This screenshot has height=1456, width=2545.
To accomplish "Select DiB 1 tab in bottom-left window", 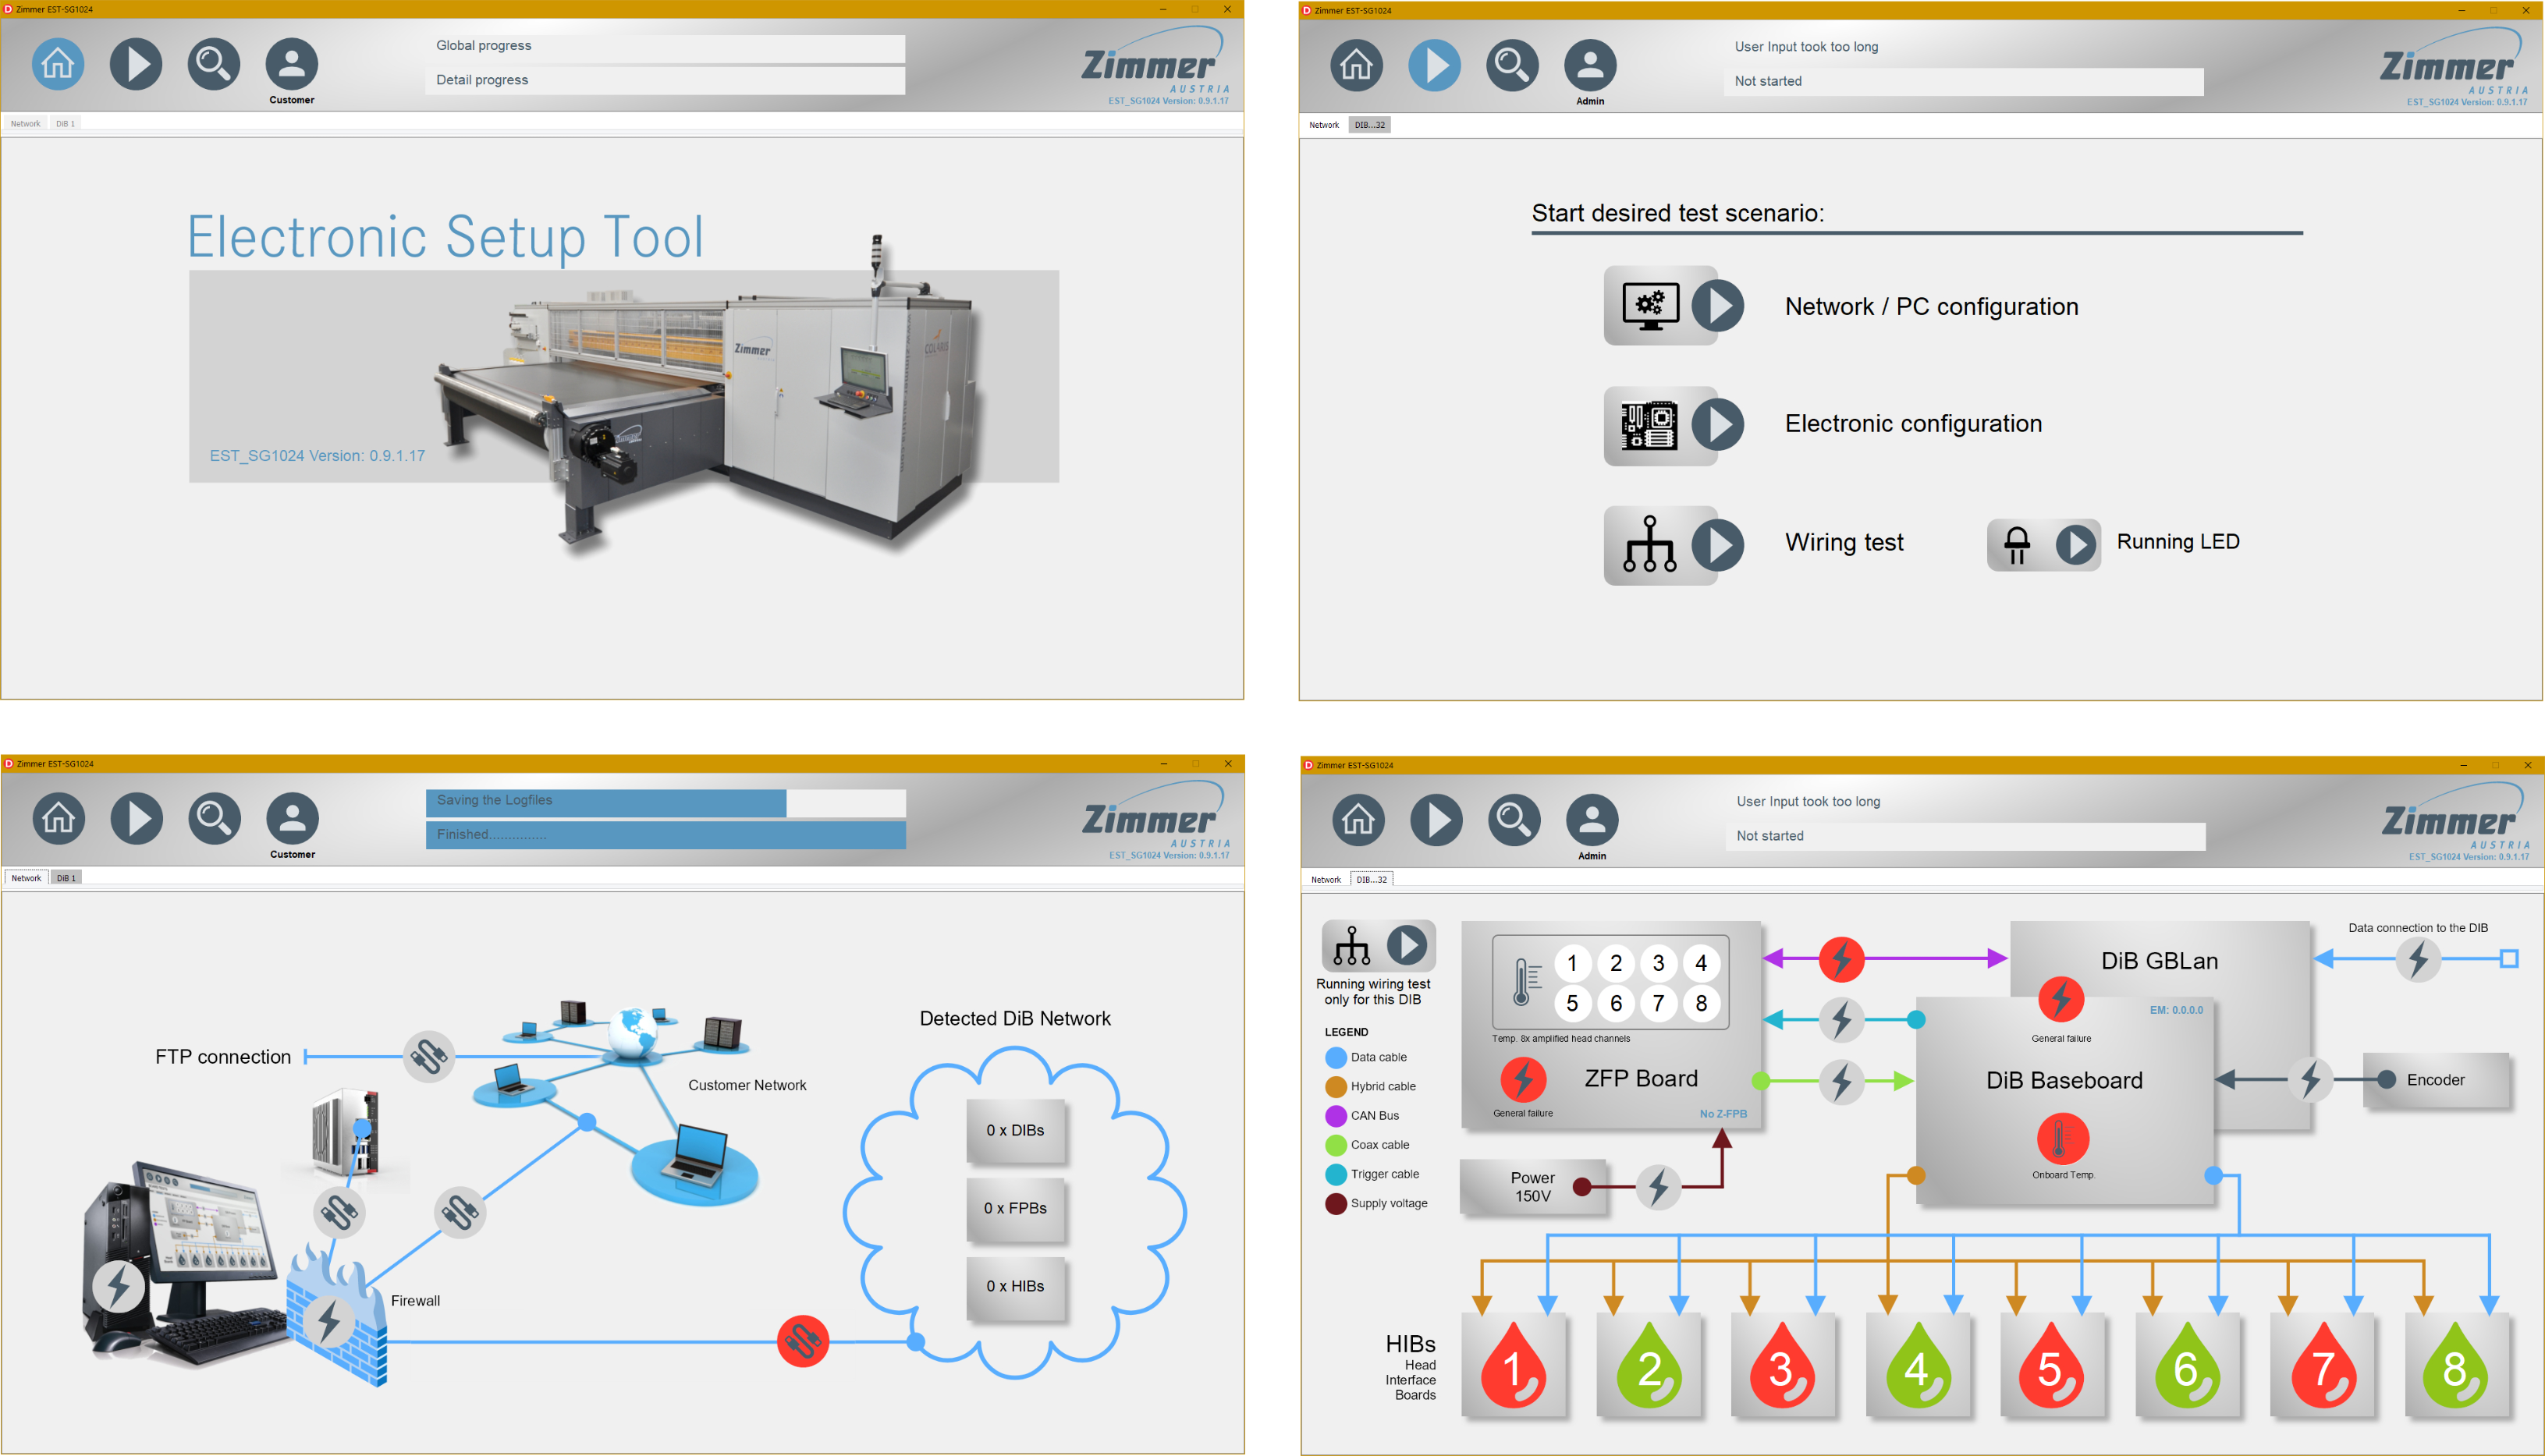I will [x=66, y=878].
